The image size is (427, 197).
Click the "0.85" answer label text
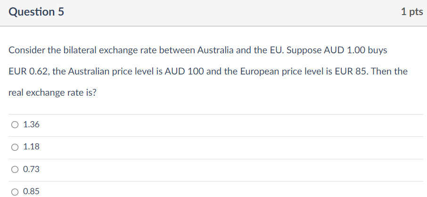31,191
